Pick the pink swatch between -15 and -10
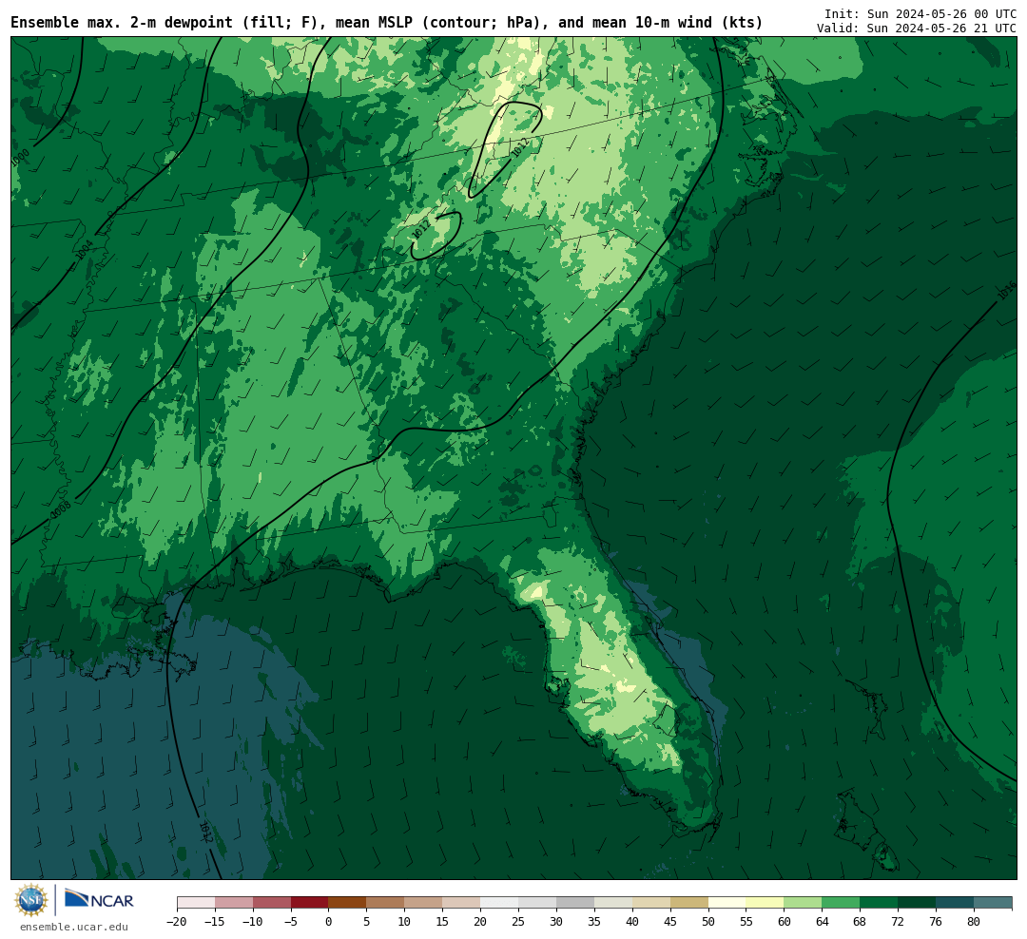Image resolution: width=1027 pixels, height=939 pixels. 234,903
